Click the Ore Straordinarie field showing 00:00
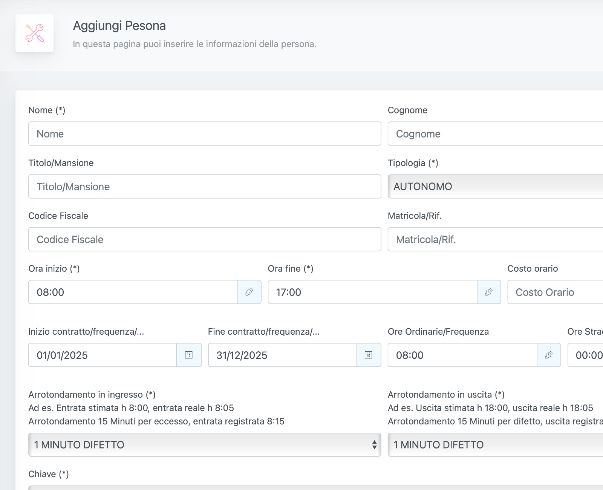 click(x=586, y=355)
